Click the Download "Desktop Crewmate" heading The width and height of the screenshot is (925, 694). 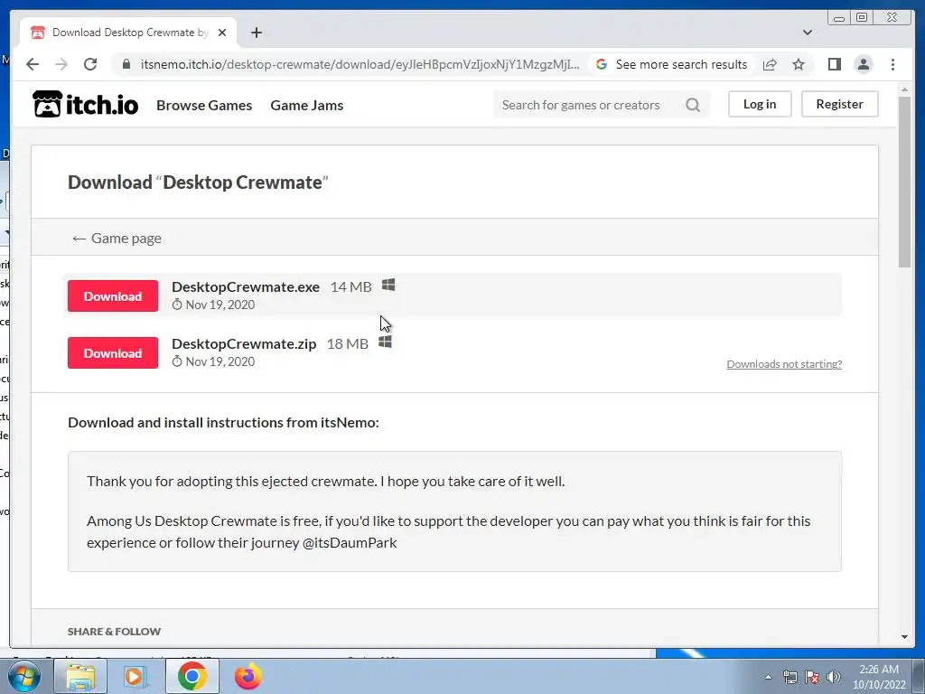pos(198,183)
